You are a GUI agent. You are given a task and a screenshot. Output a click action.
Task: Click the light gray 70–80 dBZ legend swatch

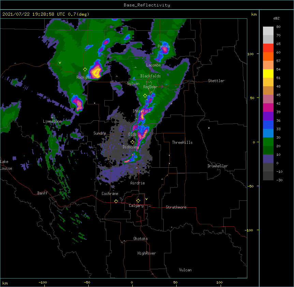(x=268, y=31)
